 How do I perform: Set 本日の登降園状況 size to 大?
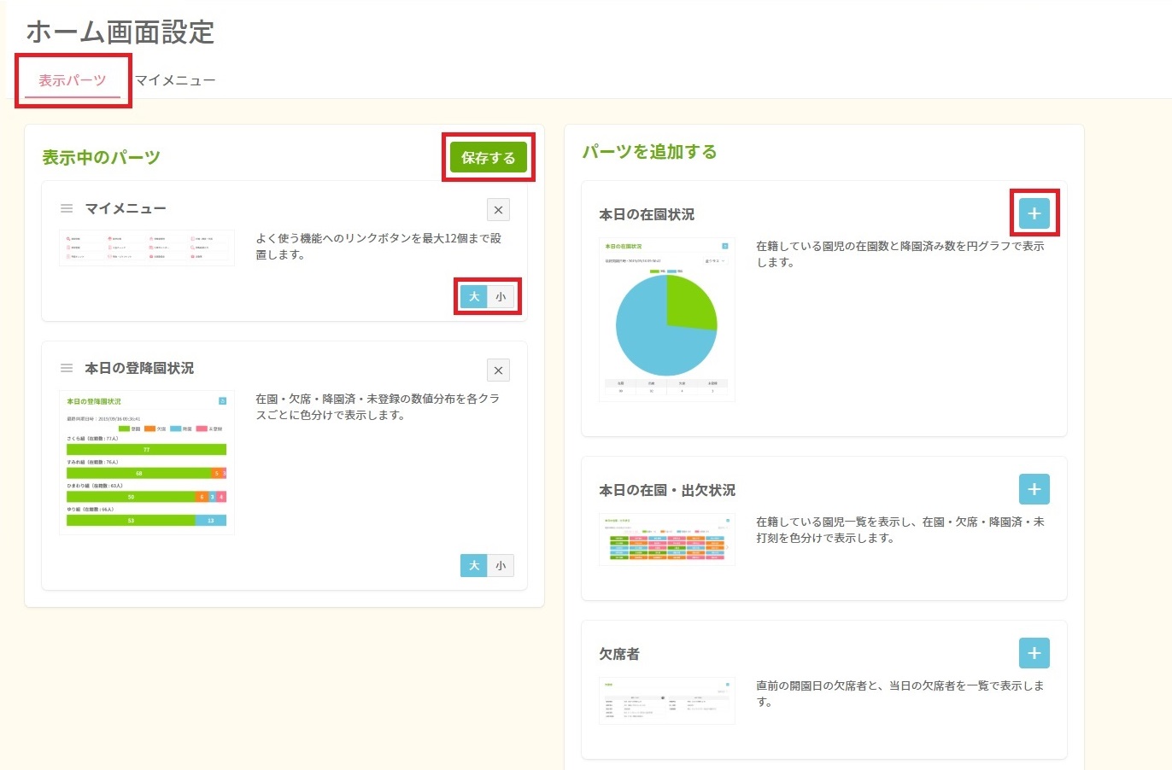coord(474,565)
